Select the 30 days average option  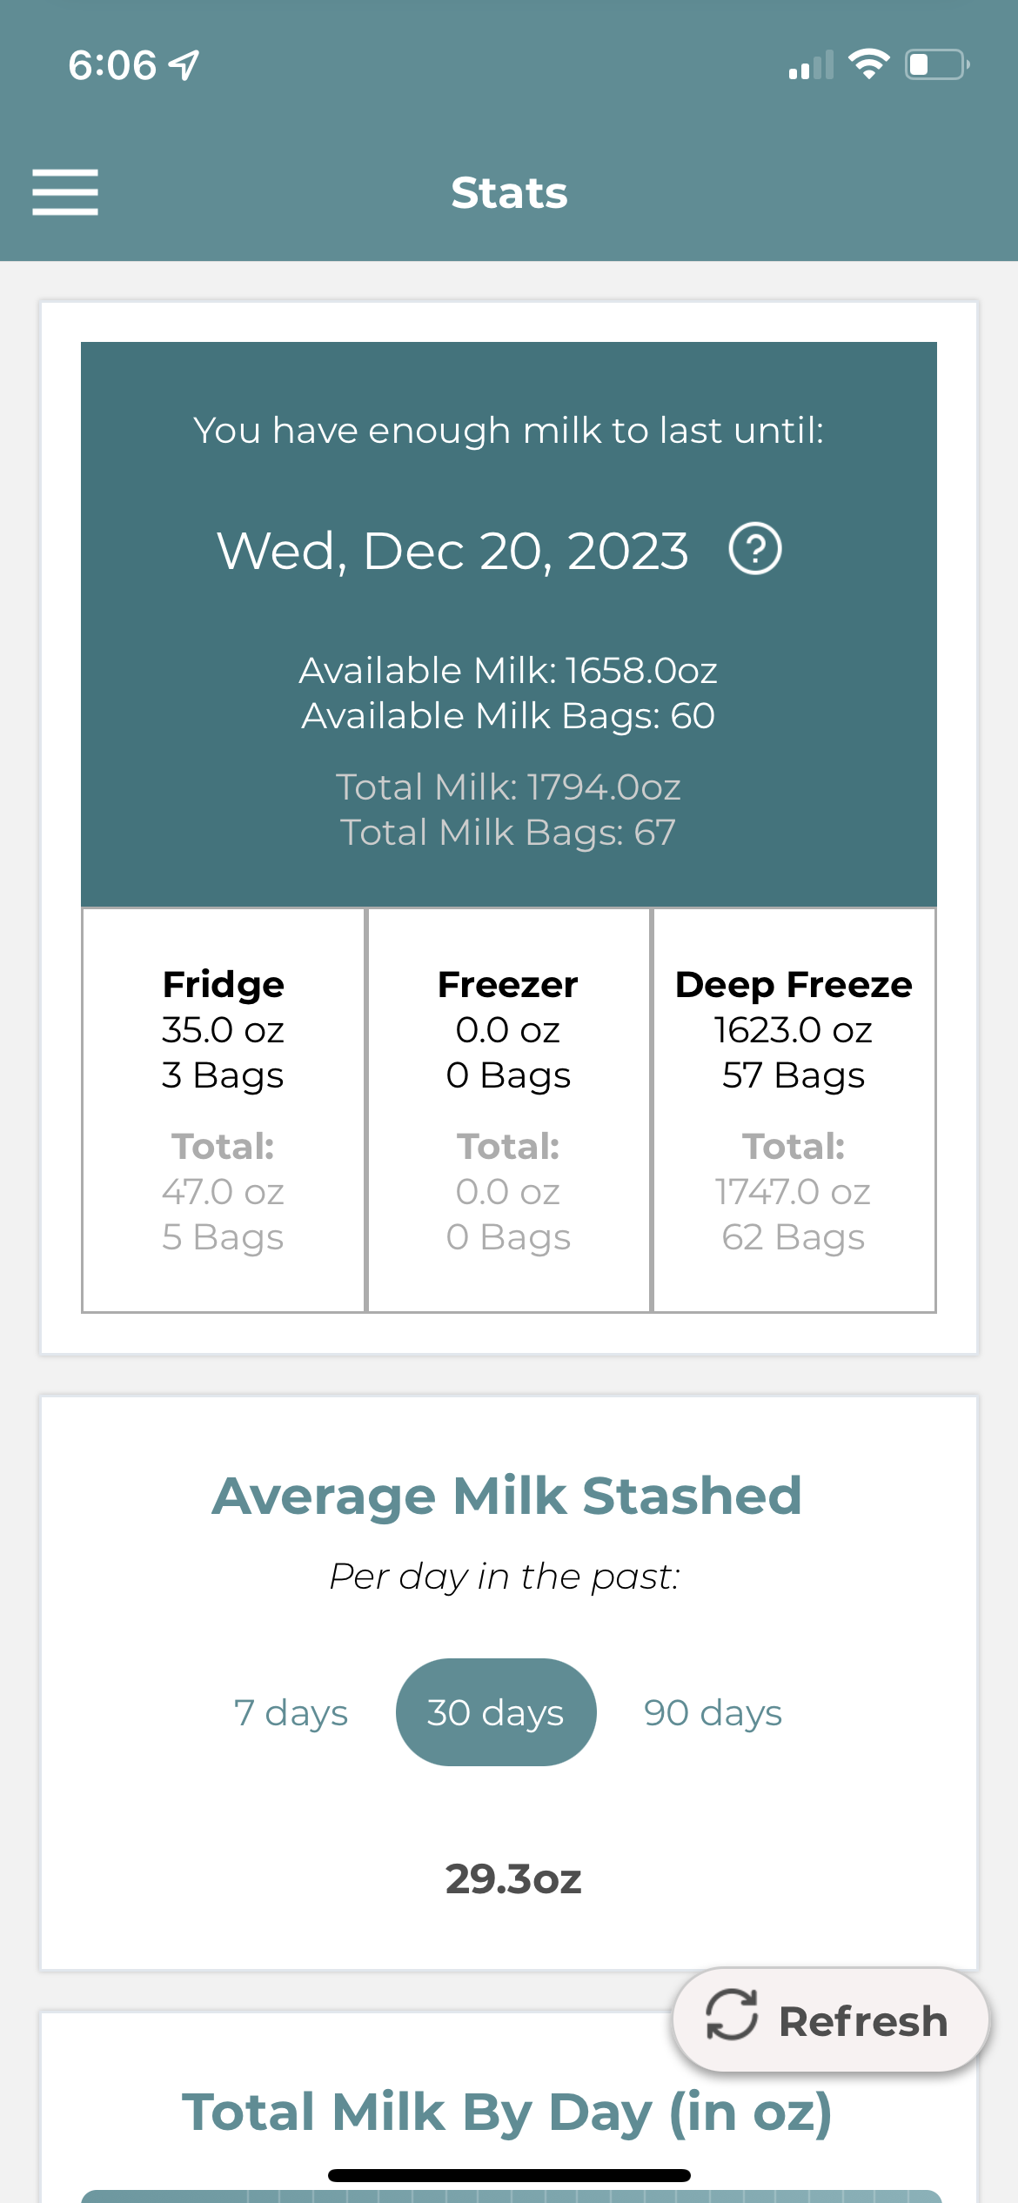pyautogui.click(x=496, y=1712)
